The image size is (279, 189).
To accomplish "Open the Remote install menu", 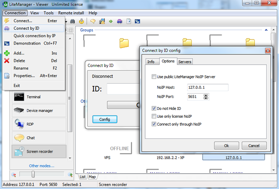I will [x=71, y=13].
